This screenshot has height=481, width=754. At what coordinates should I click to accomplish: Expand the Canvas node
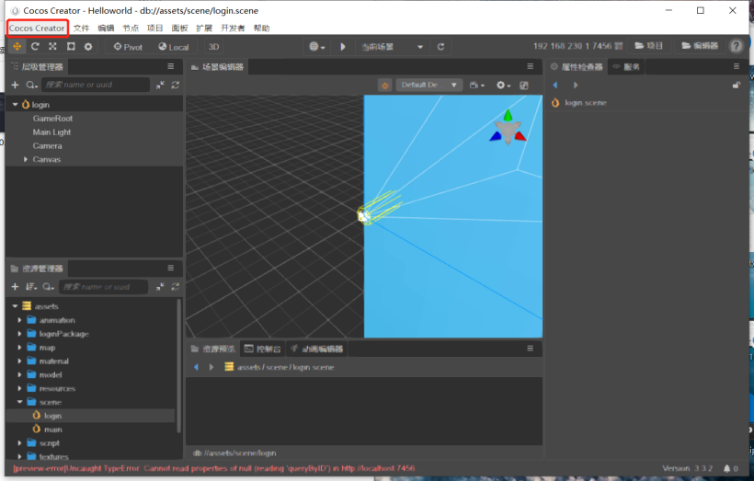[26, 159]
